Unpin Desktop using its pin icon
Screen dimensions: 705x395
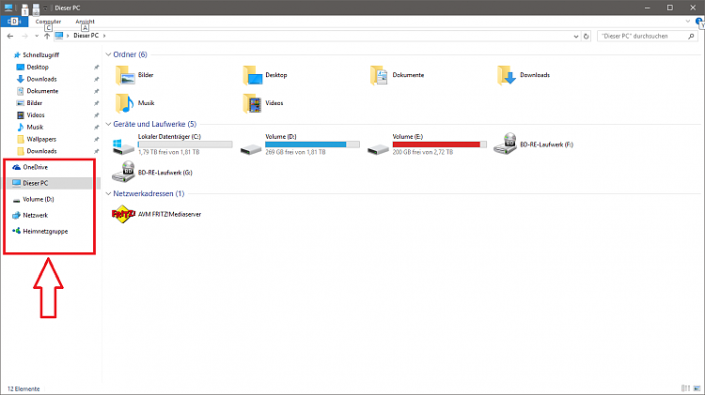[96, 68]
